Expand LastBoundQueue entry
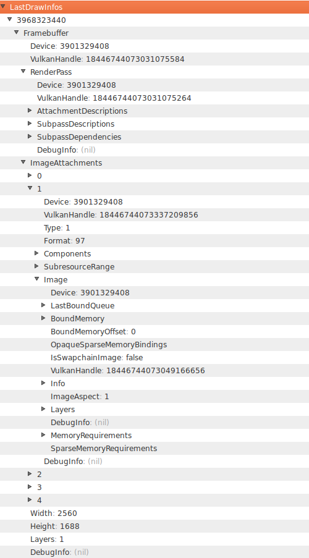 click(x=43, y=305)
